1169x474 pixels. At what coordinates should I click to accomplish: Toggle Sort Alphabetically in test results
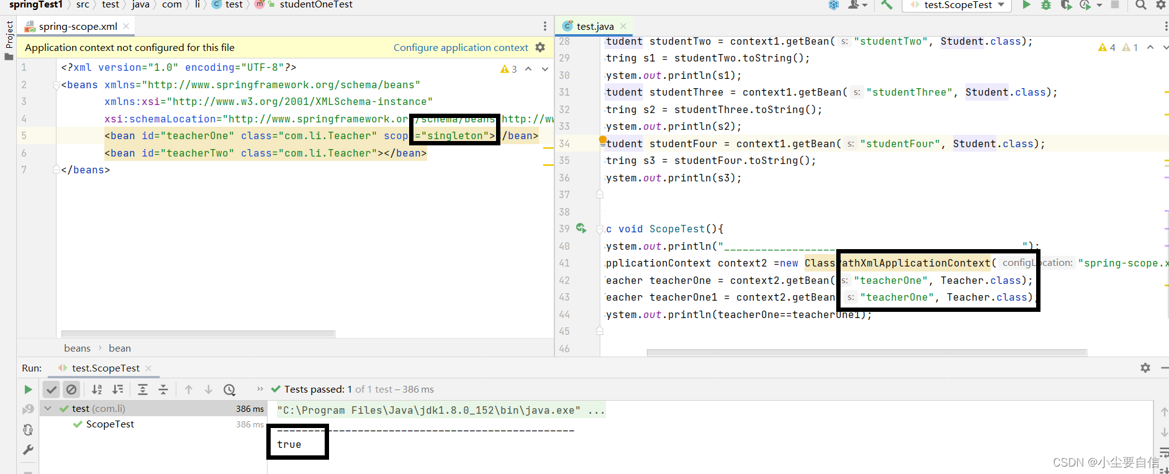tap(97, 390)
